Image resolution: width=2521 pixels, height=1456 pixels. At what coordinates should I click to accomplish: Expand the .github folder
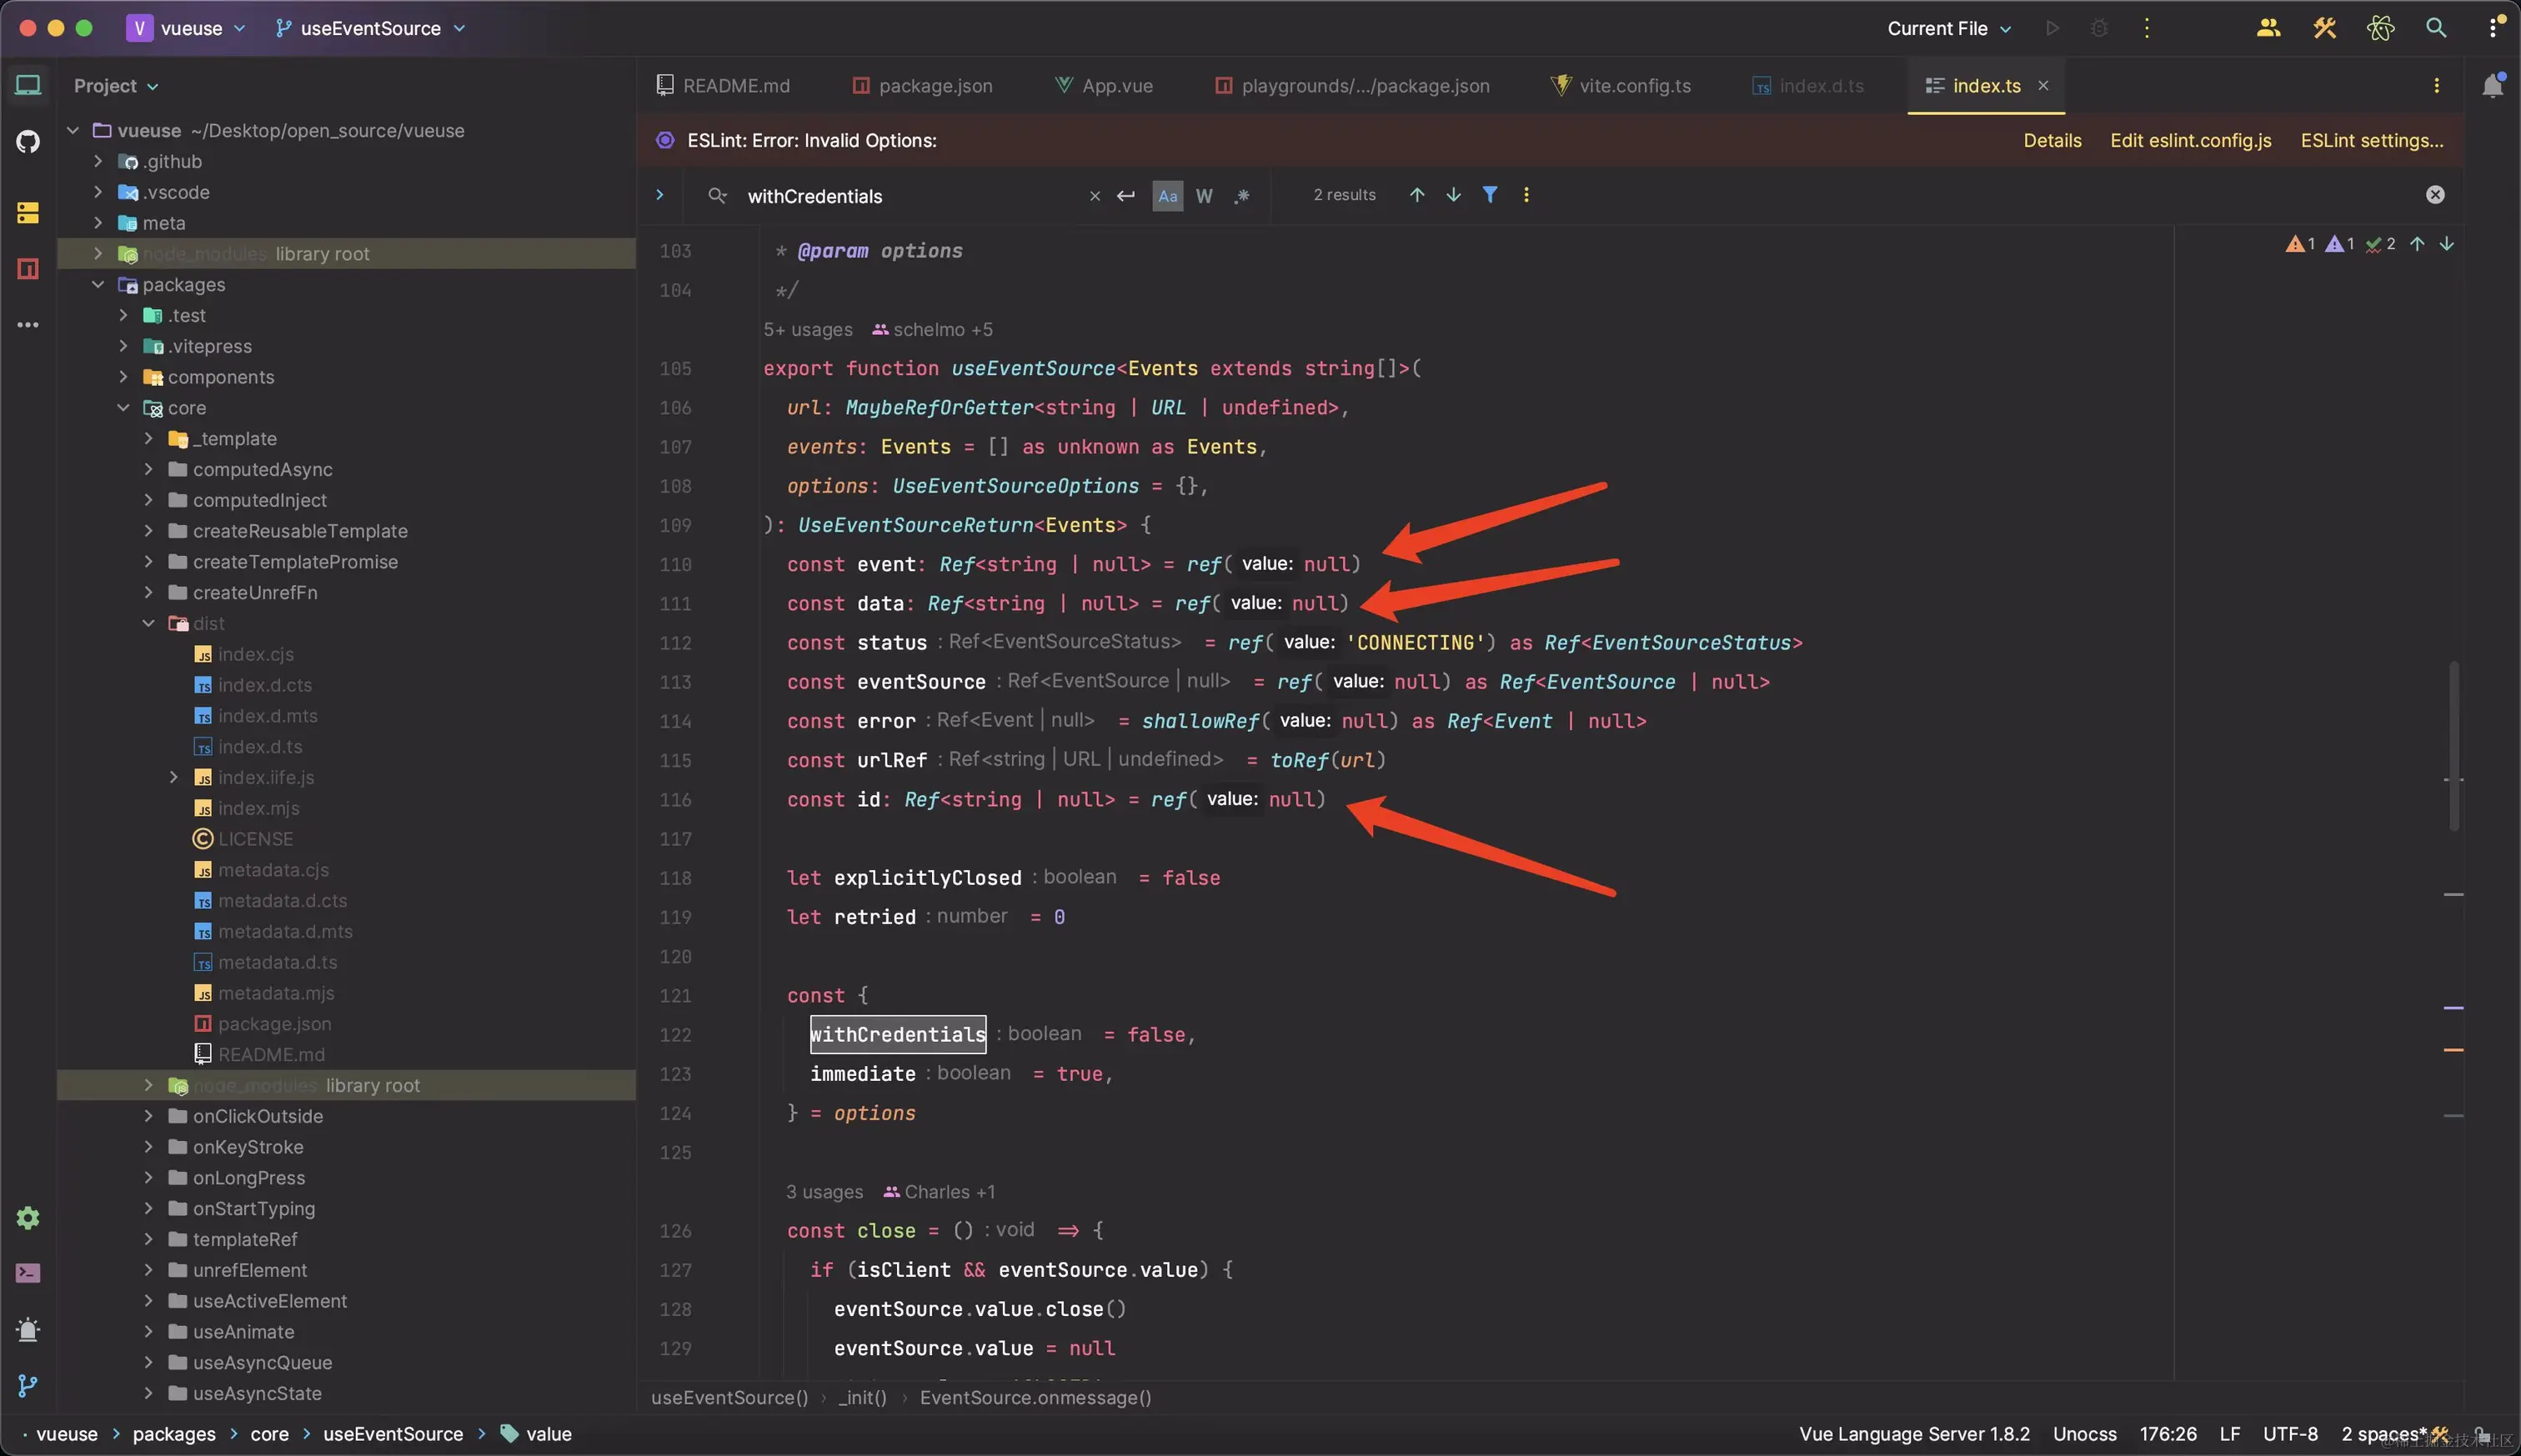click(98, 161)
